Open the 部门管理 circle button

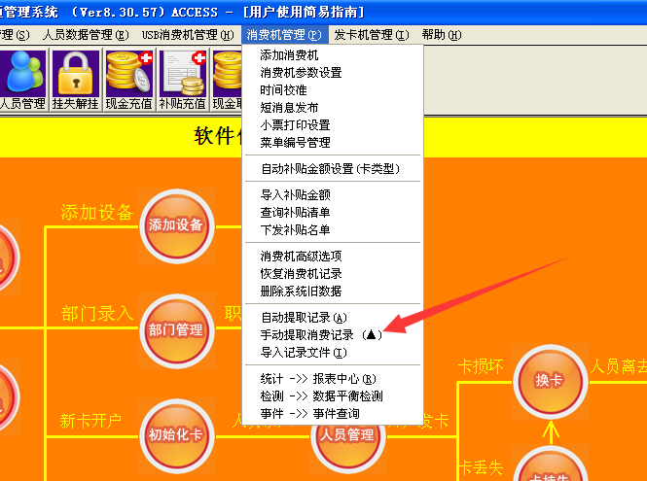[x=175, y=330]
